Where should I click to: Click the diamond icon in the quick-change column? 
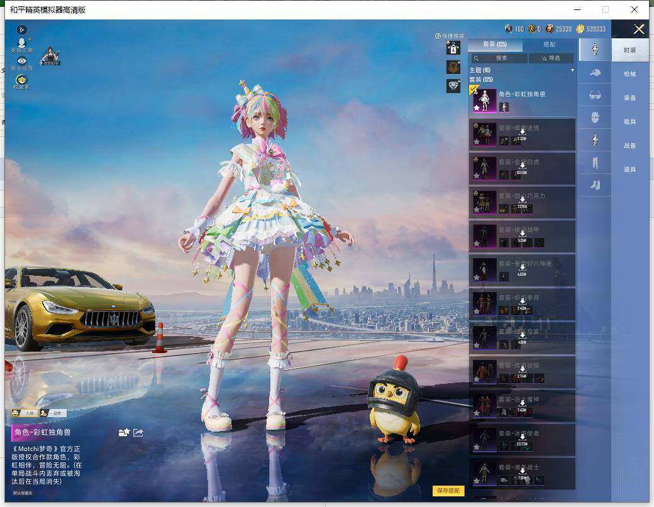[x=453, y=86]
